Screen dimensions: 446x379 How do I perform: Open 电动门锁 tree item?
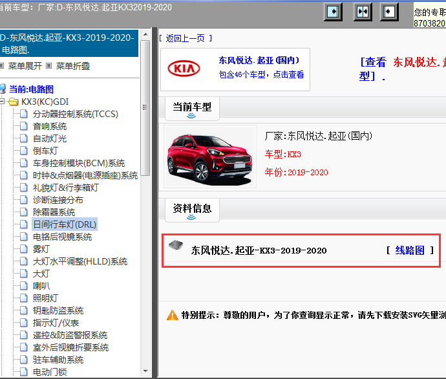click(50, 372)
